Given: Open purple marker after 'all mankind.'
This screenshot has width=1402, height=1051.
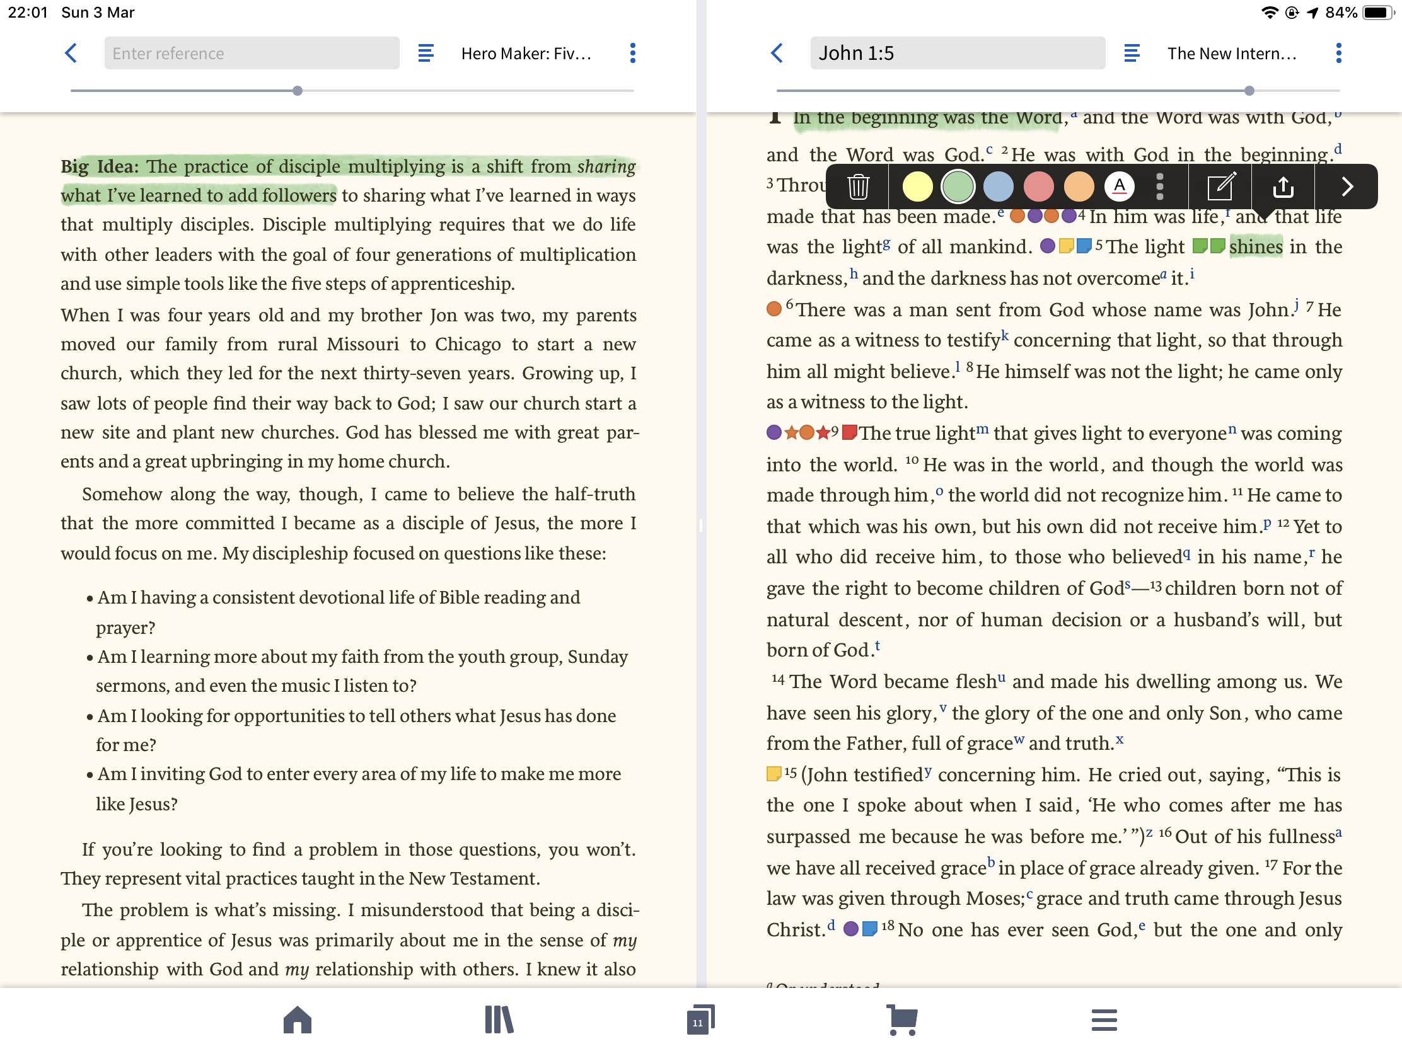Looking at the screenshot, I should 1048,246.
